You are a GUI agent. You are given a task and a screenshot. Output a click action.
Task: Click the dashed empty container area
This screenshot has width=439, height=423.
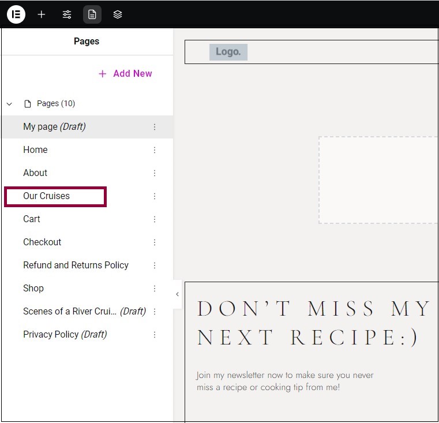pos(378,180)
